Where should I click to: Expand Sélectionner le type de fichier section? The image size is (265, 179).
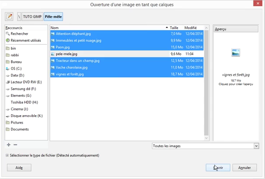pyautogui.click(x=7, y=155)
